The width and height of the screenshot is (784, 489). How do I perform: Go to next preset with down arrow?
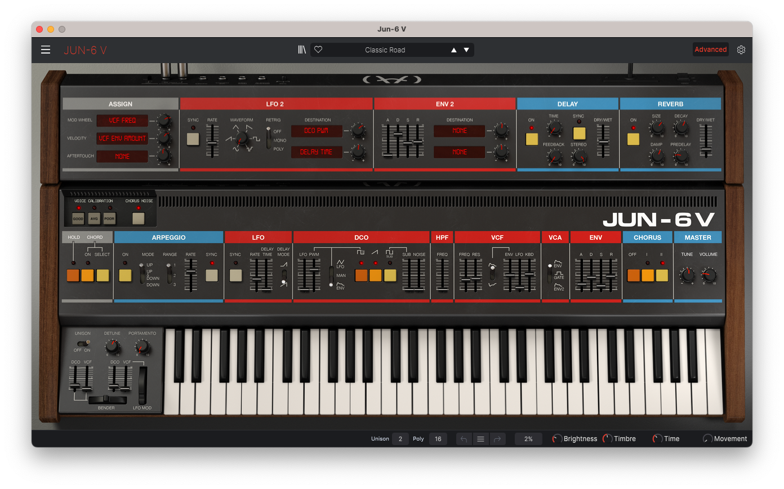466,50
